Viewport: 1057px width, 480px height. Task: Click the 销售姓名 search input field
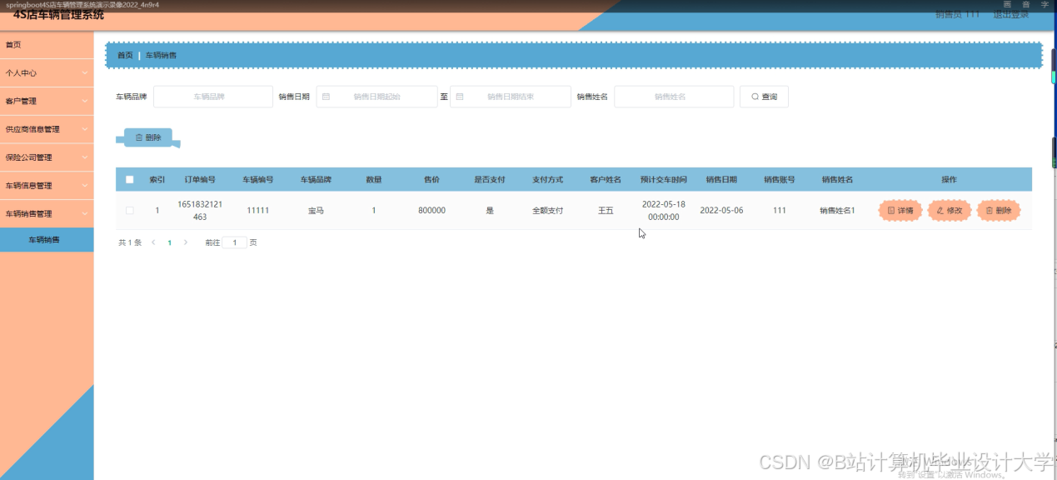click(674, 97)
